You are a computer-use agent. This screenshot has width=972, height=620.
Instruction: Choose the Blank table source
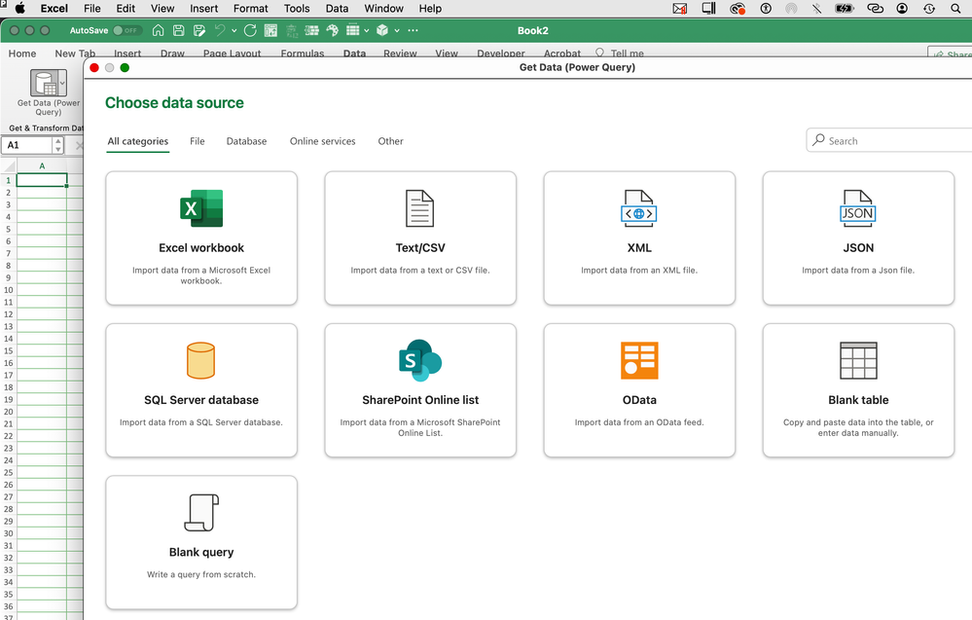[858, 390]
